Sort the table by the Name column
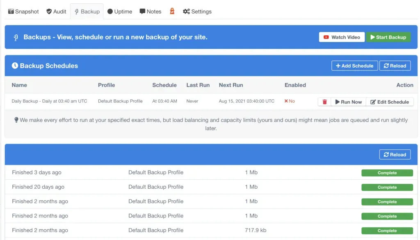 click(19, 85)
